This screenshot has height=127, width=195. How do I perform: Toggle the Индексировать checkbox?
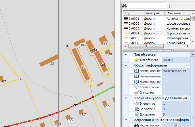(x=176, y=125)
